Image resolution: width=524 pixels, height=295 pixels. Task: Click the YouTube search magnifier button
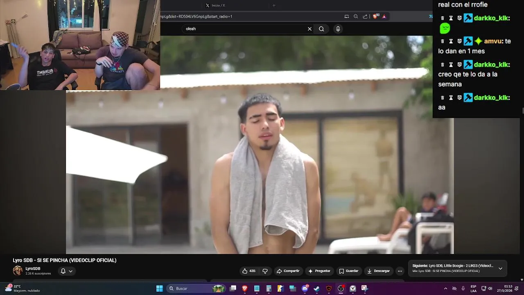[321, 29]
